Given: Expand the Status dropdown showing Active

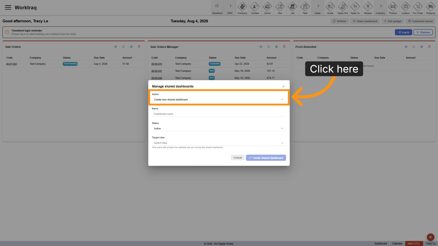Looking at the screenshot, I should pyautogui.click(x=219, y=128).
